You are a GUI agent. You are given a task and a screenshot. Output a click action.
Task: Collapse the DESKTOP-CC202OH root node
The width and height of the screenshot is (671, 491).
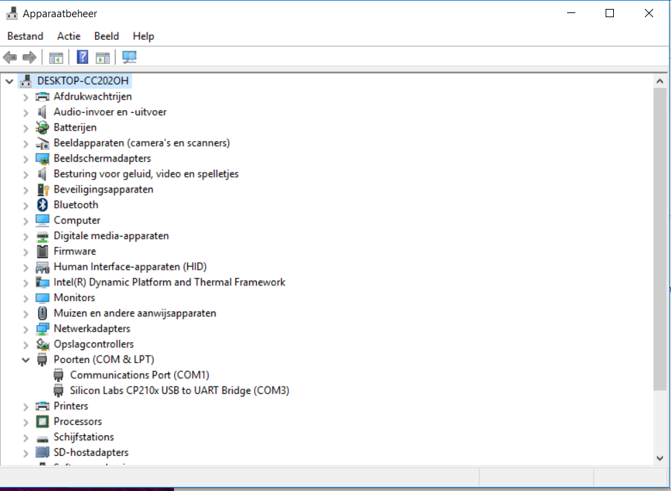click(x=9, y=81)
